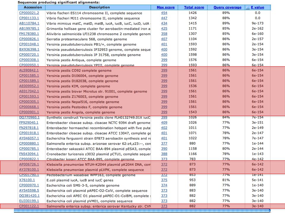Open accession BX936398.1
This screenshot has height=213, width=285.
click(x=29, y=49)
